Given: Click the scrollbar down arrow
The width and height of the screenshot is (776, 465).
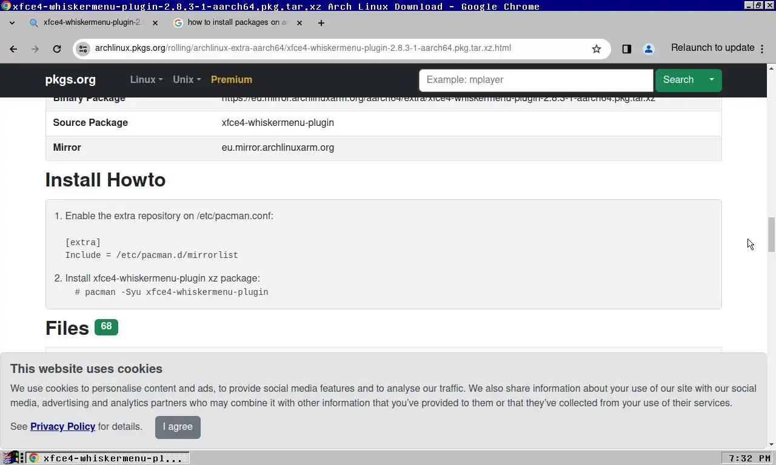Looking at the screenshot, I should (x=771, y=444).
